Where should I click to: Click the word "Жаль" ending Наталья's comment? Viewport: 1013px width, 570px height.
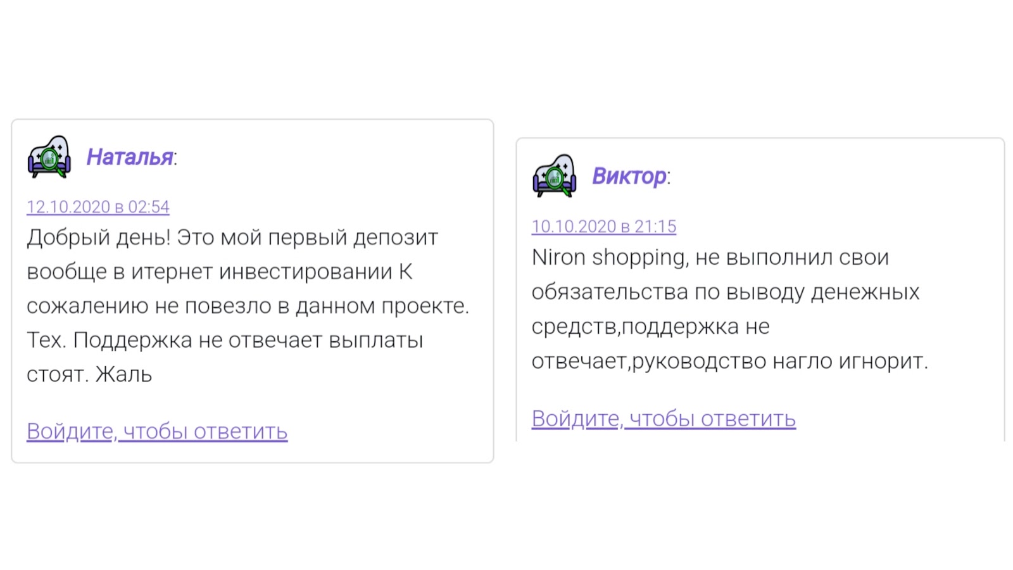click(123, 374)
